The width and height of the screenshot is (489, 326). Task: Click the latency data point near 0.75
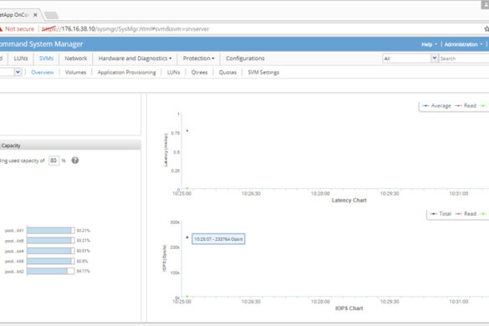pyautogui.click(x=186, y=130)
